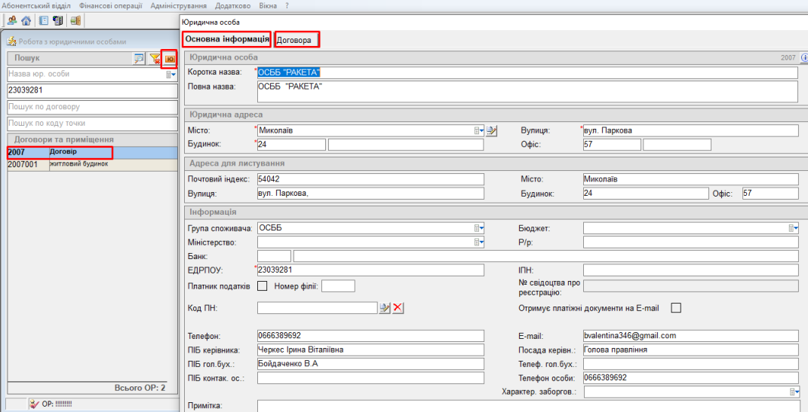Open the Фінансові операції menu

110,5
